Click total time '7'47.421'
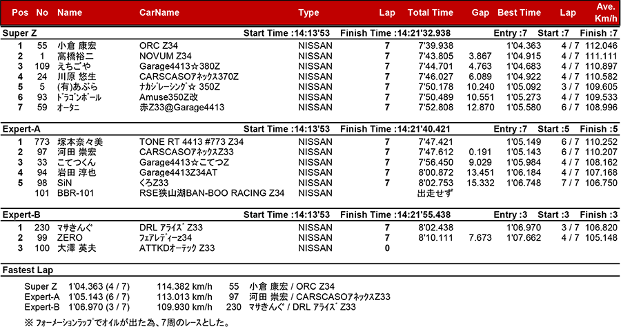 click(435, 141)
